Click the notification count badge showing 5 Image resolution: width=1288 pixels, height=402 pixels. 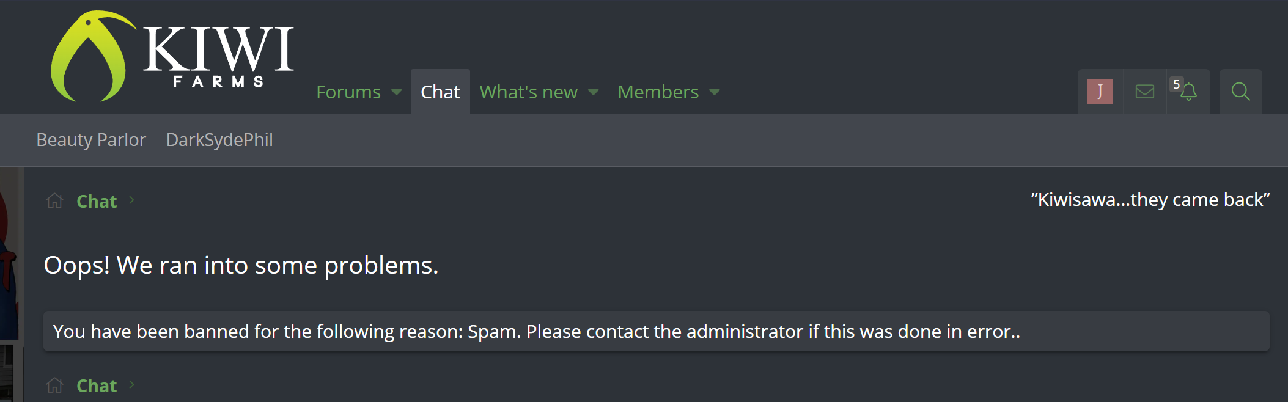point(1176,84)
